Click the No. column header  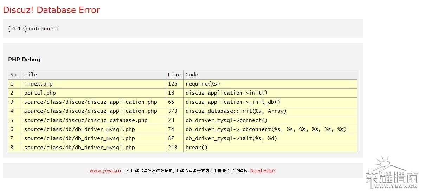click(x=15, y=75)
